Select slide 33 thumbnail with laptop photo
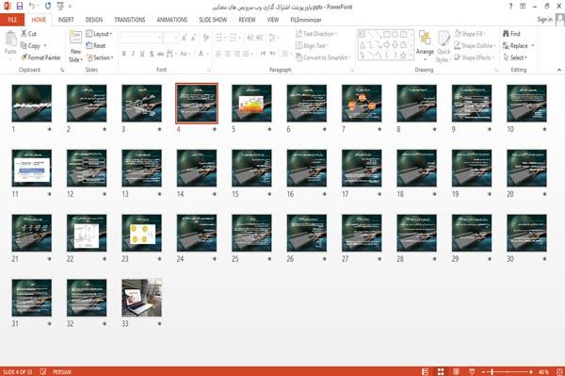The width and height of the screenshot is (565, 376). point(141,298)
